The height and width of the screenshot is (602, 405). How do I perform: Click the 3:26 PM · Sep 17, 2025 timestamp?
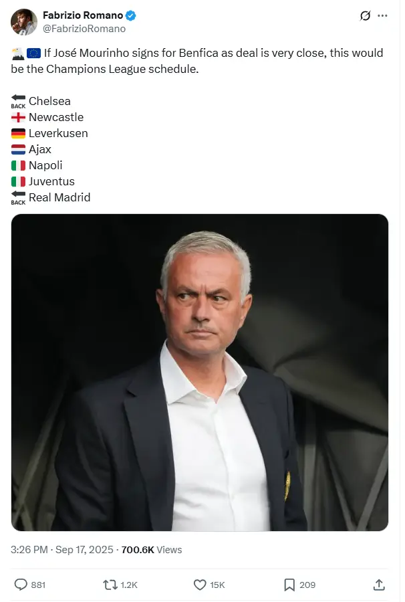click(62, 549)
